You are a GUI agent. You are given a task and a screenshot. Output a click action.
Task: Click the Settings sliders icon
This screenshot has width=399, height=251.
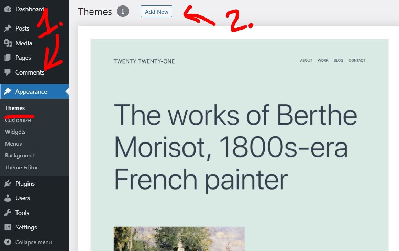pos(8,227)
